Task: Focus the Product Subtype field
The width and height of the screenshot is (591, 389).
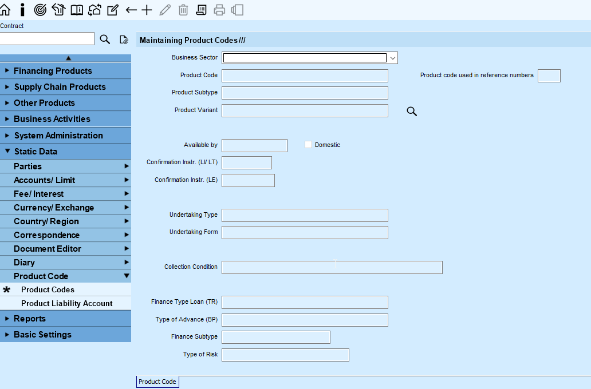Action: pyautogui.click(x=305, y=93)
